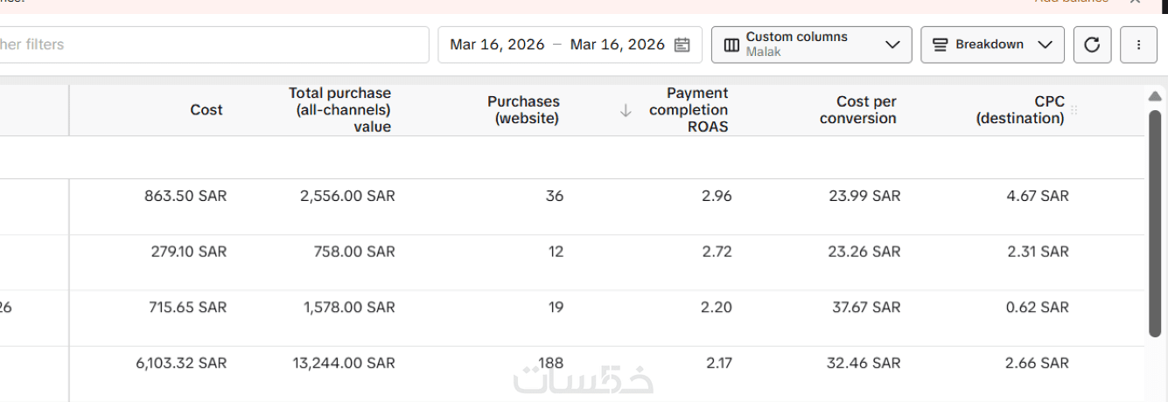
Task: Sort by Purchases (website) column header
Action: click(x=523, y=110)
